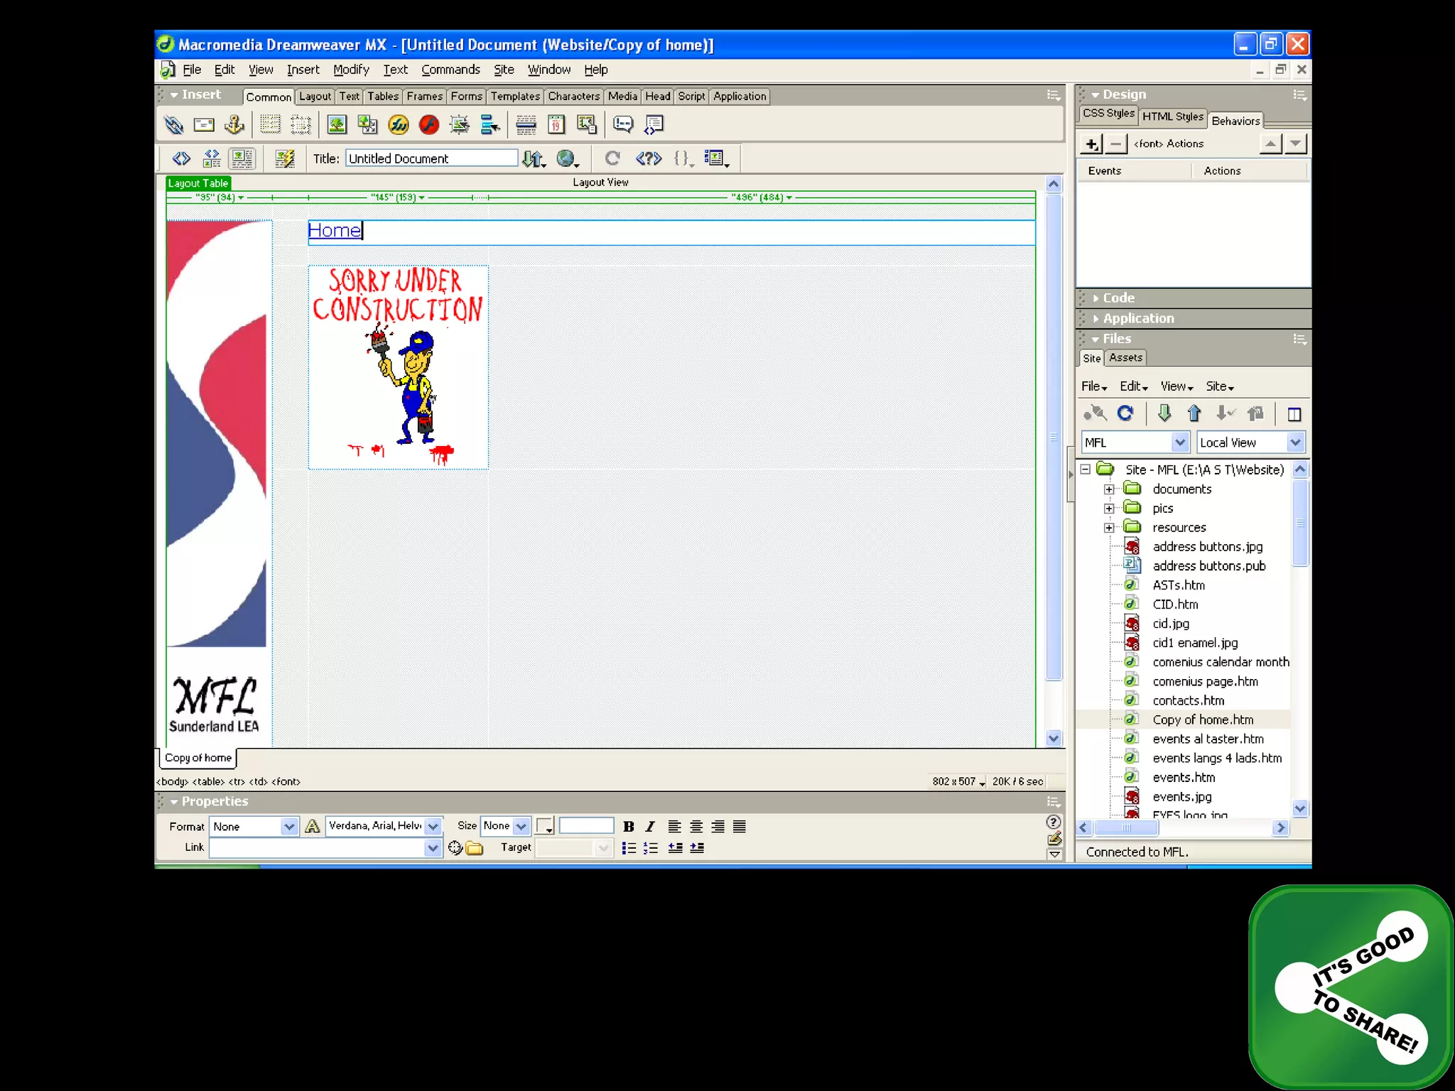Screen dimensions: 1455x1091
Task: Click the Get Files down-arrow icon
Action: coord(1164,413)
